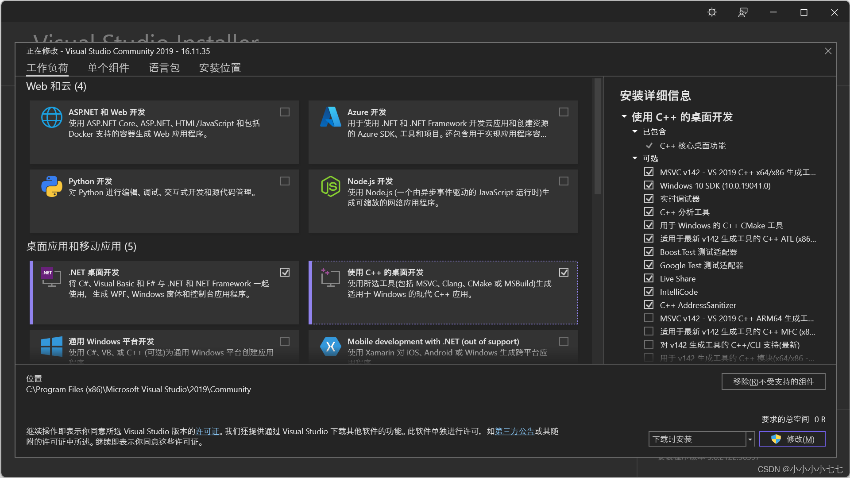This screenshot has width=850, height=478.
Task: Select the C++ 核心桌面功能 included item
Action: pyautogui.click(x=692, y=146)
